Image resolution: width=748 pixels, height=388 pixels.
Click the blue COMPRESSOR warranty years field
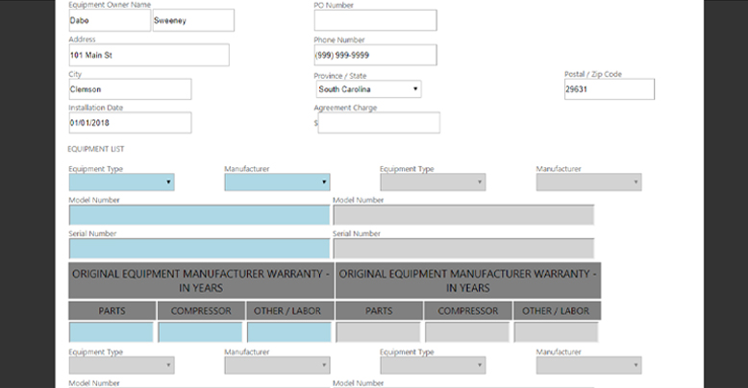pos(200,332)
